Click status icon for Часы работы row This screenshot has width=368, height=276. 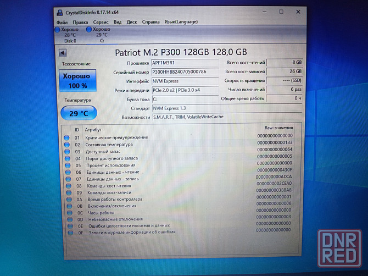(69, 213)
